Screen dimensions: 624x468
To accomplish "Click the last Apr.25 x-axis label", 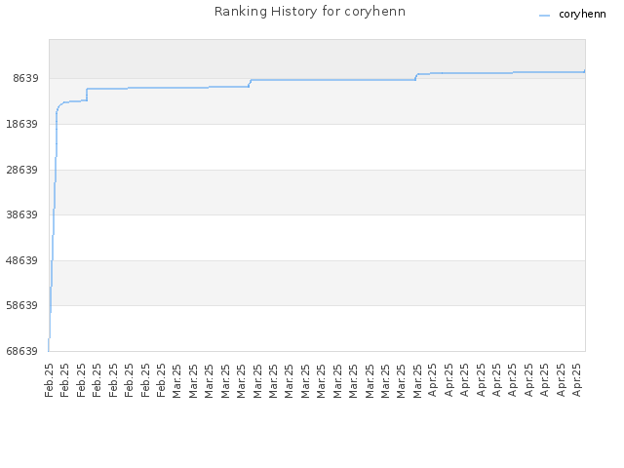I will click(x=577, y=380).
